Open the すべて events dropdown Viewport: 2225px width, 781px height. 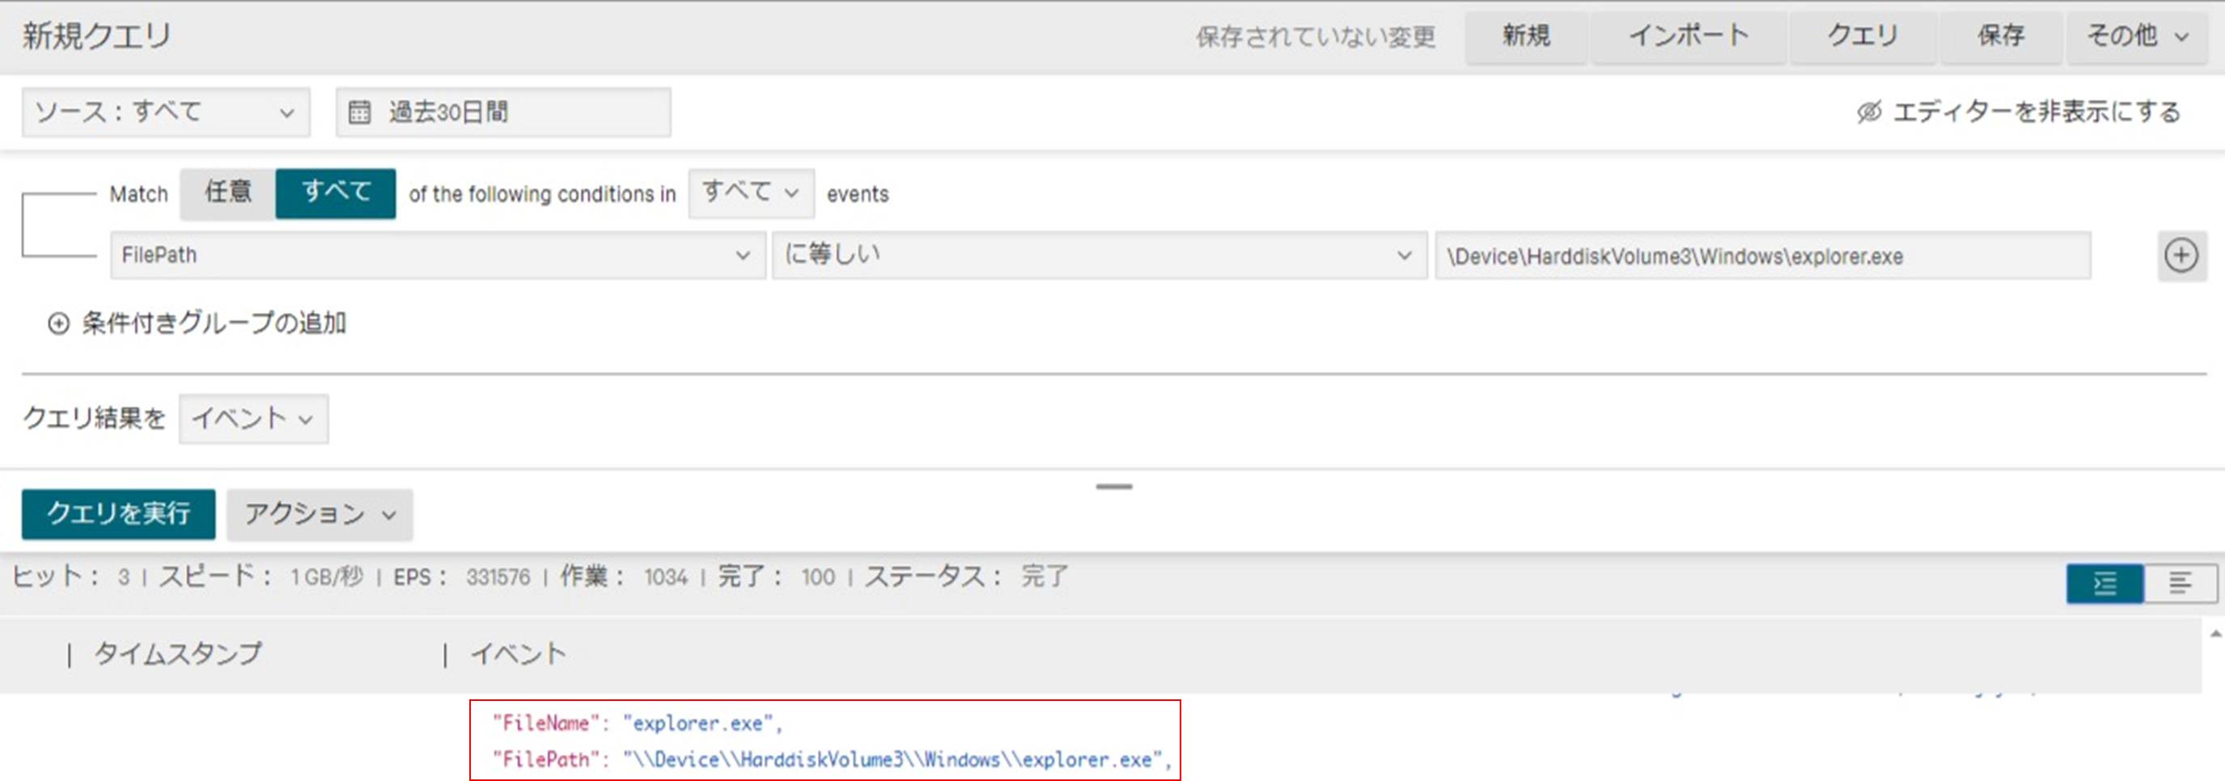751,192
